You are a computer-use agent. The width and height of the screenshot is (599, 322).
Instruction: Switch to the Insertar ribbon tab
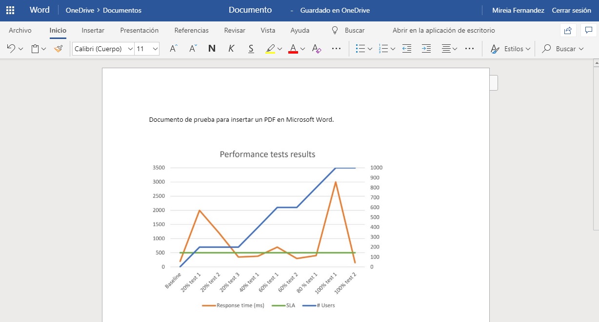[93, 30]
